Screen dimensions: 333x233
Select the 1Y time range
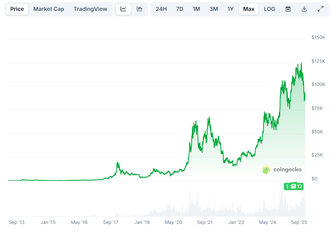pyautogui.click(x=230, y=9)
